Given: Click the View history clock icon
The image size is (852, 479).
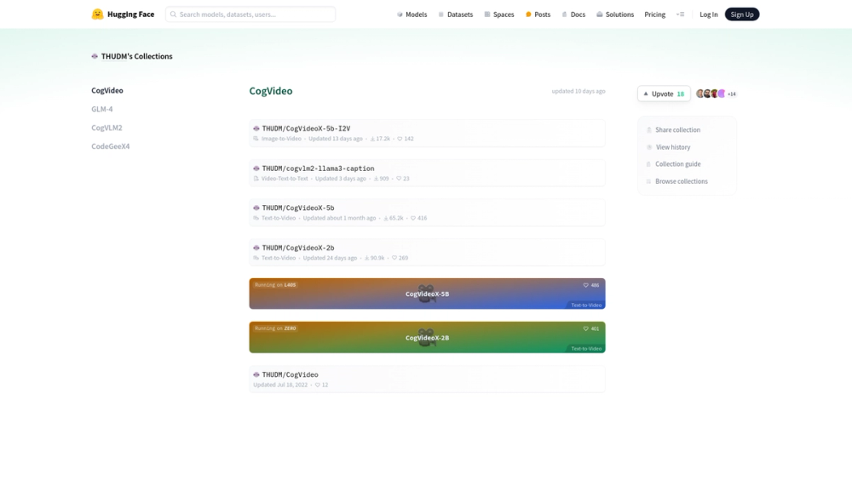Looking at the screenshot, I should click(x=648, y=147).
